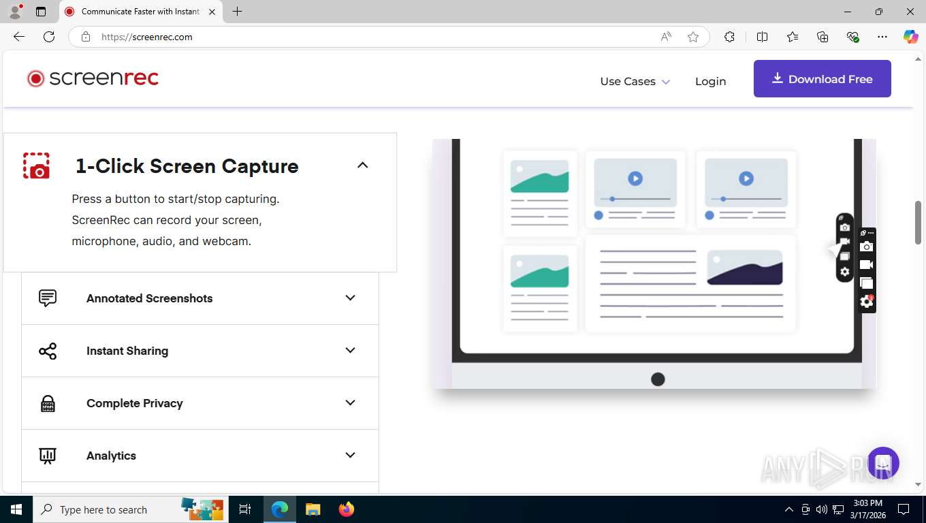Expand Complete Privacy chevron
Image resolution: width=926 pixels, height=523 pixels.
click(350, 402)
